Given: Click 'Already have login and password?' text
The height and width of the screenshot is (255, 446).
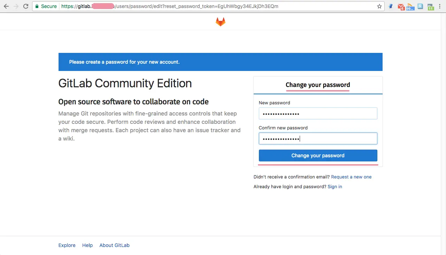Looking at the screenshot, I should [290, 186].
